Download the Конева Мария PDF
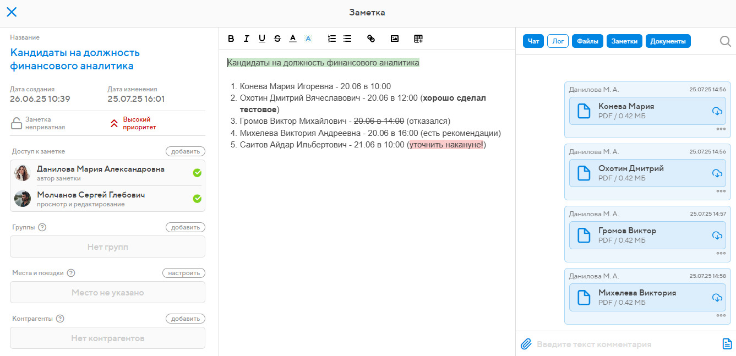This screenshot has width=736, height=356. coord(717,111)
